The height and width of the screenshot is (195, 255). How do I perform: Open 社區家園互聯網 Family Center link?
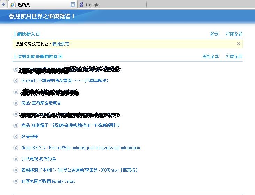(x=48, y=181)
